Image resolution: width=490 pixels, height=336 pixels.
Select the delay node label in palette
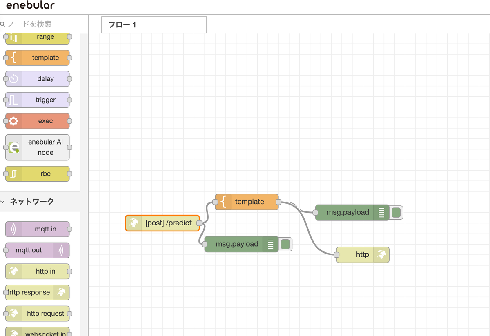point(46,79)
